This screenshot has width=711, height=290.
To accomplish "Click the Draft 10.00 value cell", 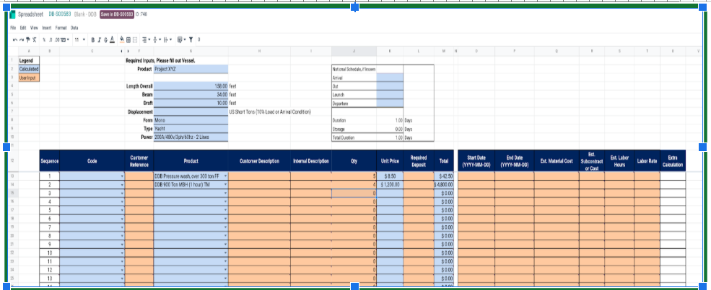I will 191,103.
